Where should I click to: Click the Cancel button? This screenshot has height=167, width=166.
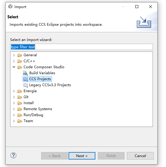pyautogui.click(x=140, y=156)
